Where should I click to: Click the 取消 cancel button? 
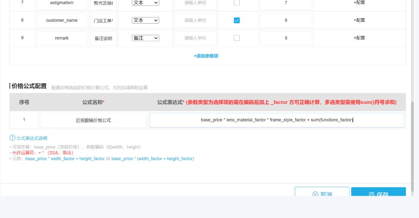(322, 191)
